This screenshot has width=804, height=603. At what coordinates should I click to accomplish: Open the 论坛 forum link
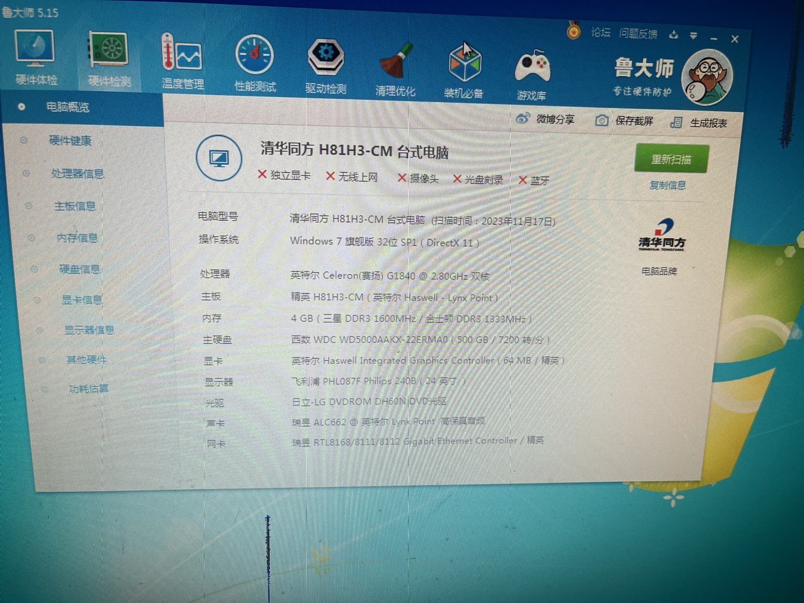point(601,32)
